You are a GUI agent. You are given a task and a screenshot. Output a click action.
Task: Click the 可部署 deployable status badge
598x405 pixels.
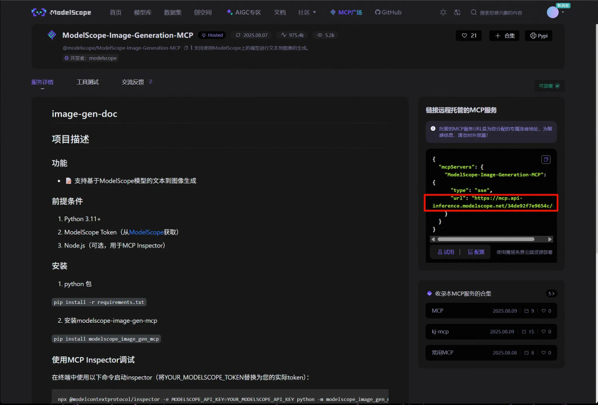549,86
